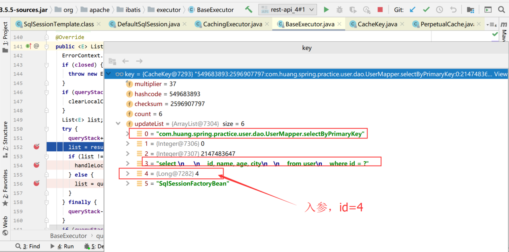Switch to CachingExecutor.java tab
This screenshot has width=509, height=252.
point(233,24)
